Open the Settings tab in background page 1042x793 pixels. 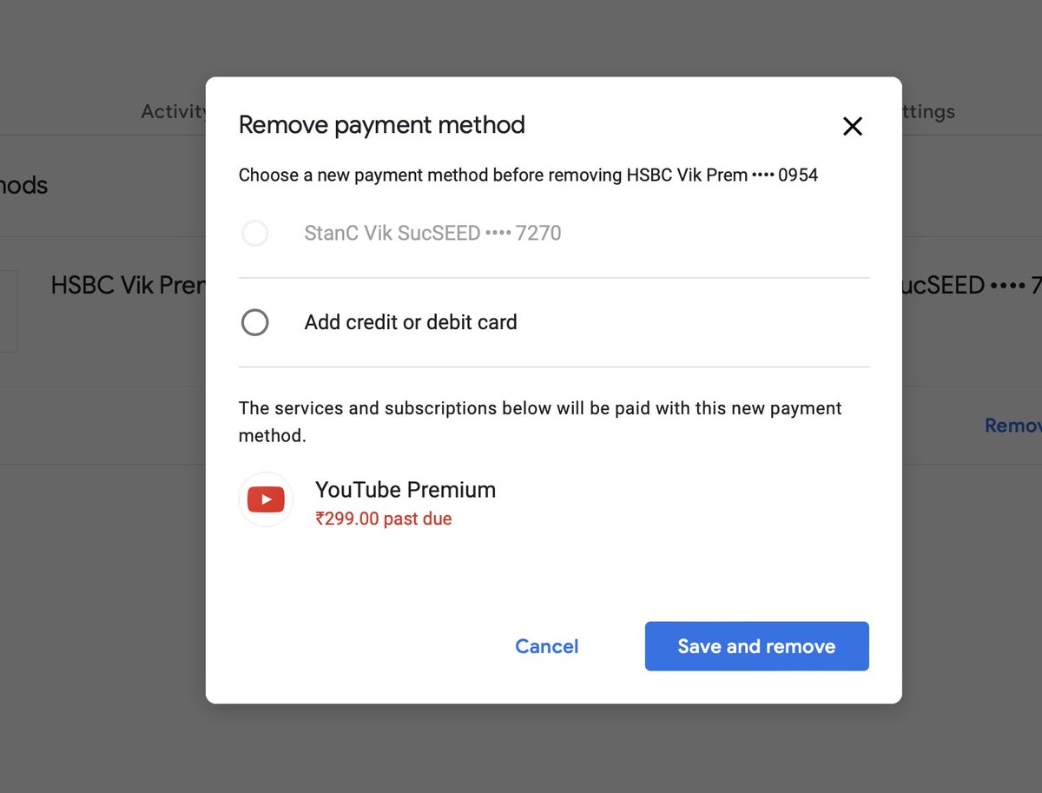(x=928, y=111)
